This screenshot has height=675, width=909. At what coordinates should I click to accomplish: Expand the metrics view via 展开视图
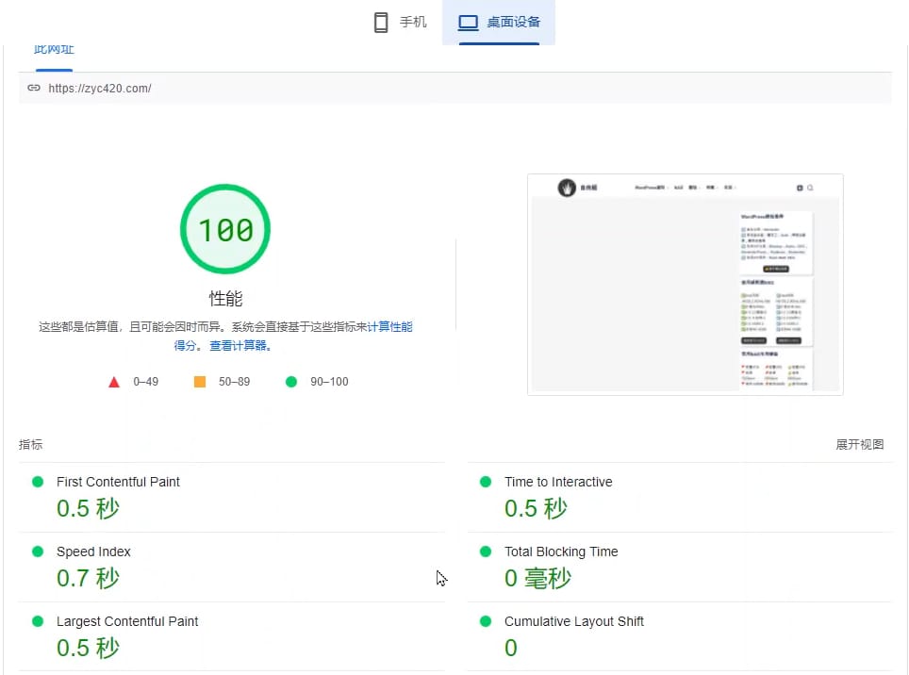click(x=859, y=443)
